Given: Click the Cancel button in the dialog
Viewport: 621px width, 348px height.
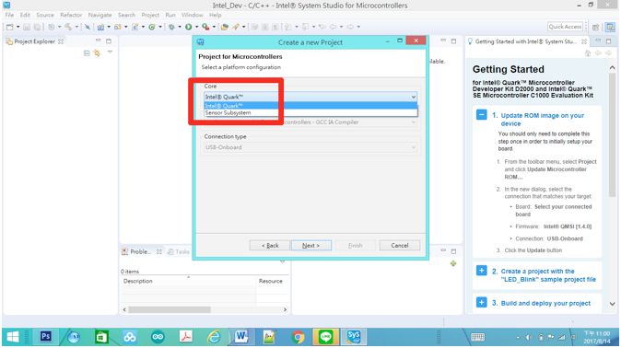Looking at the screenshot, I should (x=400, y=246).
